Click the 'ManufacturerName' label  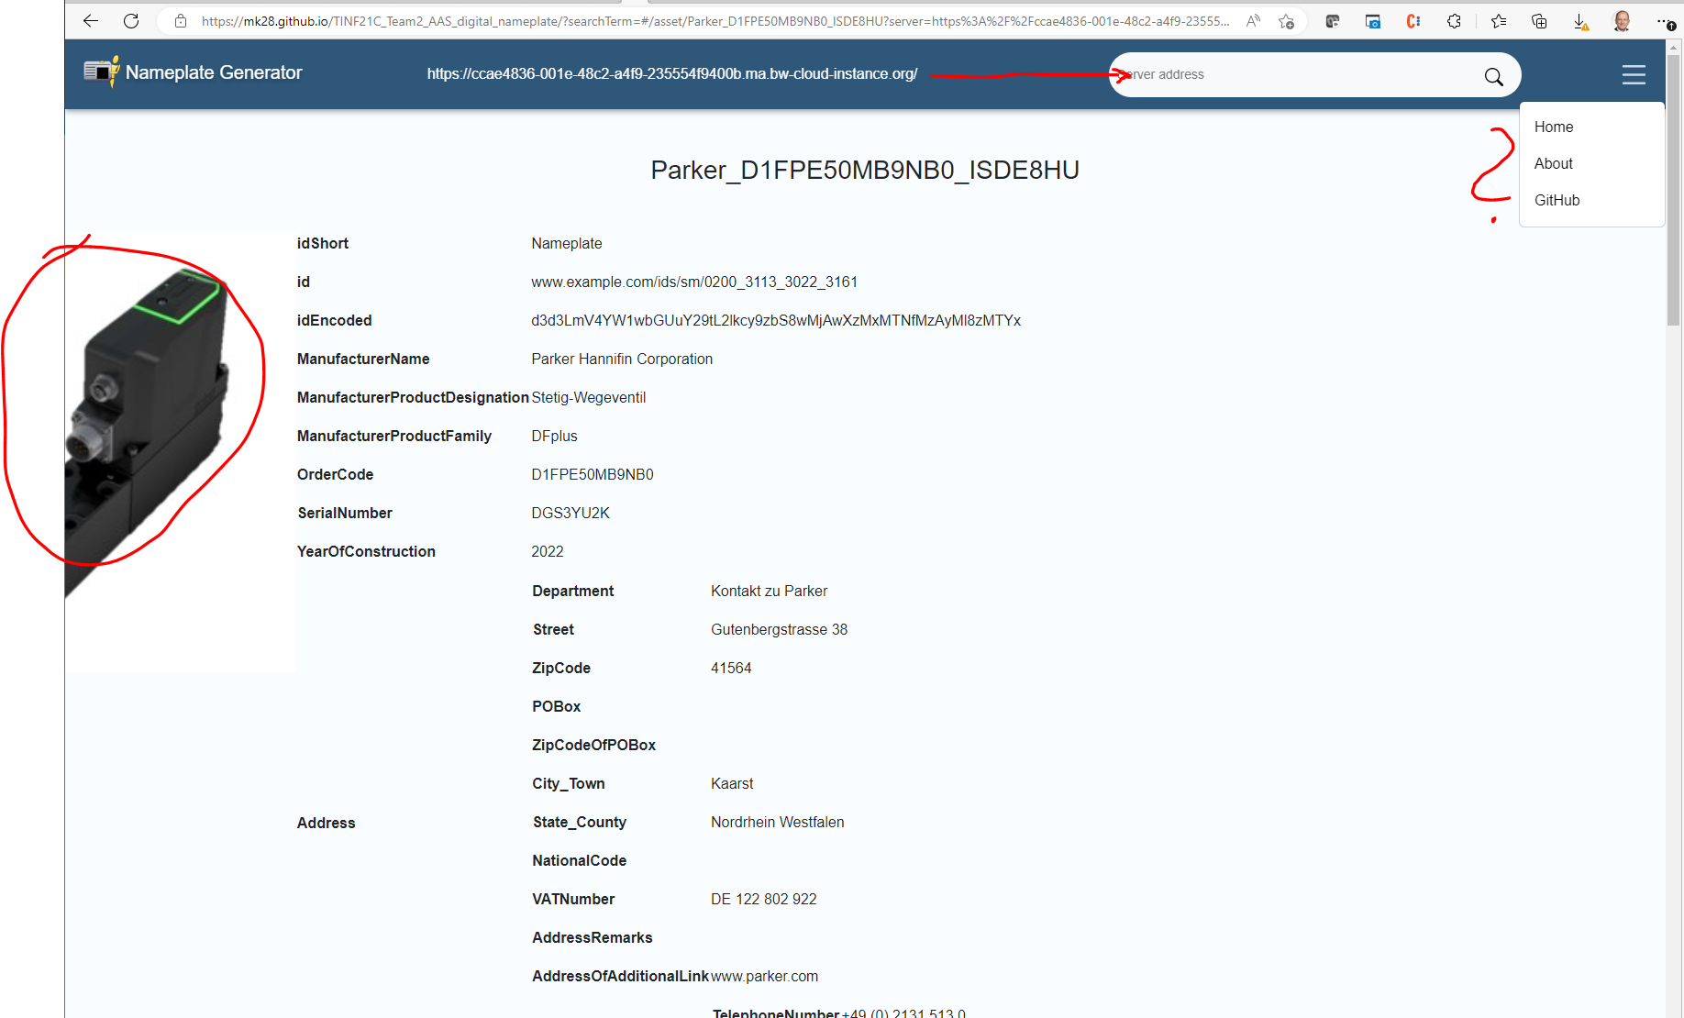click(x=363, y=359)
